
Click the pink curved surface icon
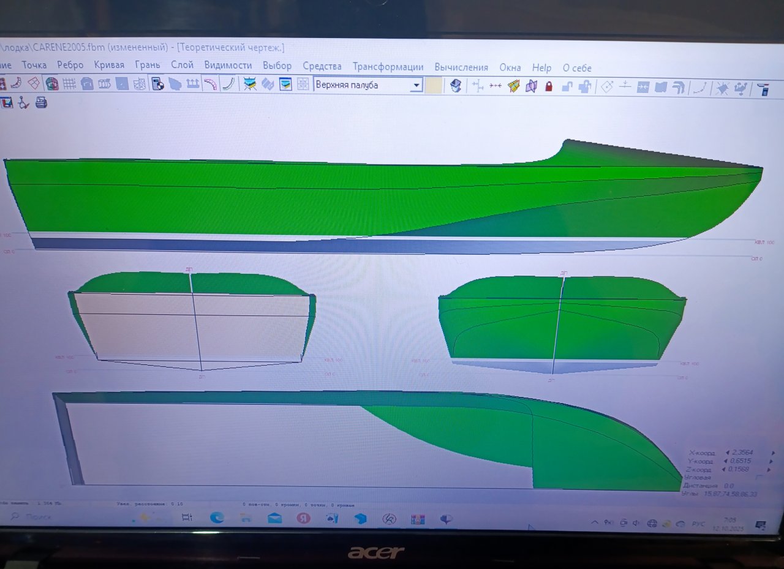(210, 85)
